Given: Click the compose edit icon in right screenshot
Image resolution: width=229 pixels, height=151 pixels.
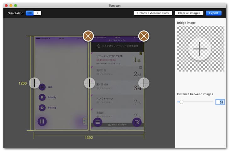Looking at the screenshot, I should click(x=137, y=122).
